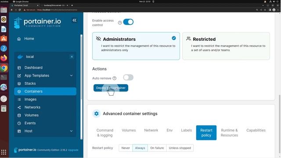Expand App Templates chevron
Image resolution: width=281 pixels, height=158 pixels.
click(x=71, y=75)
